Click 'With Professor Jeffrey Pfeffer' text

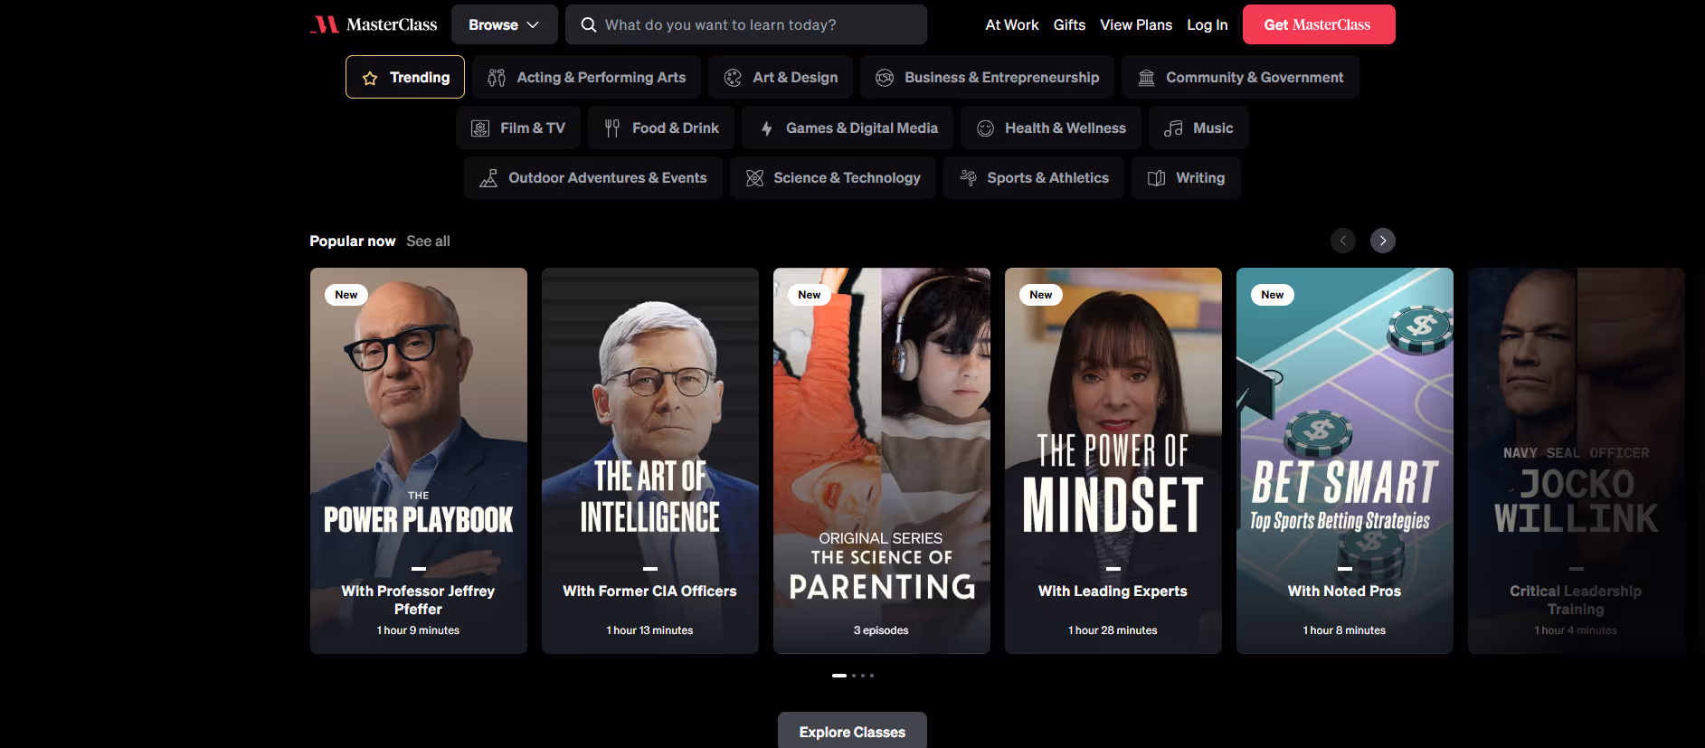[x=418, y=600]
